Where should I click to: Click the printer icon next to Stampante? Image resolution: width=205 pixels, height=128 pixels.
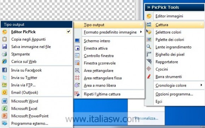coord(5,54)
